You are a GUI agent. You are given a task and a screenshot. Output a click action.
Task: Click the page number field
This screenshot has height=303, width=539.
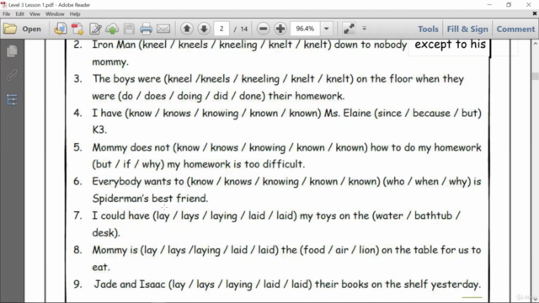point(221,29)
